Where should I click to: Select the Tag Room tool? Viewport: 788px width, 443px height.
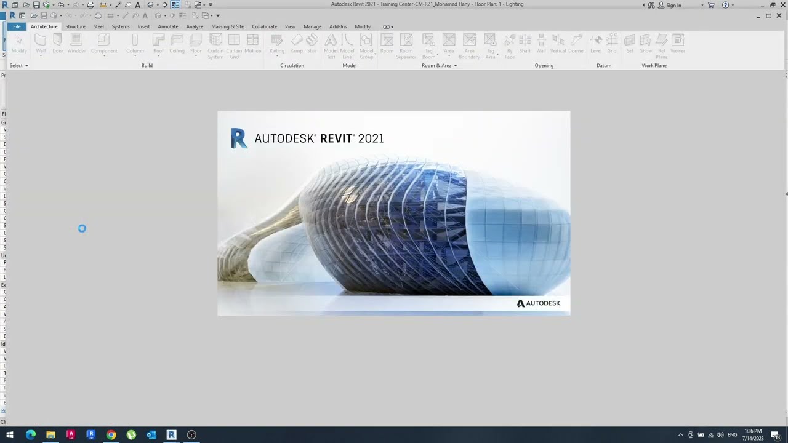coord(428,47)
